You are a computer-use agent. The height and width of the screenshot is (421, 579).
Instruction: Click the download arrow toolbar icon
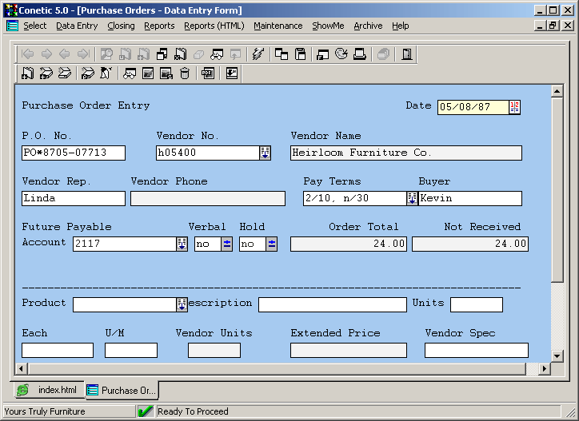coord(232,73)
